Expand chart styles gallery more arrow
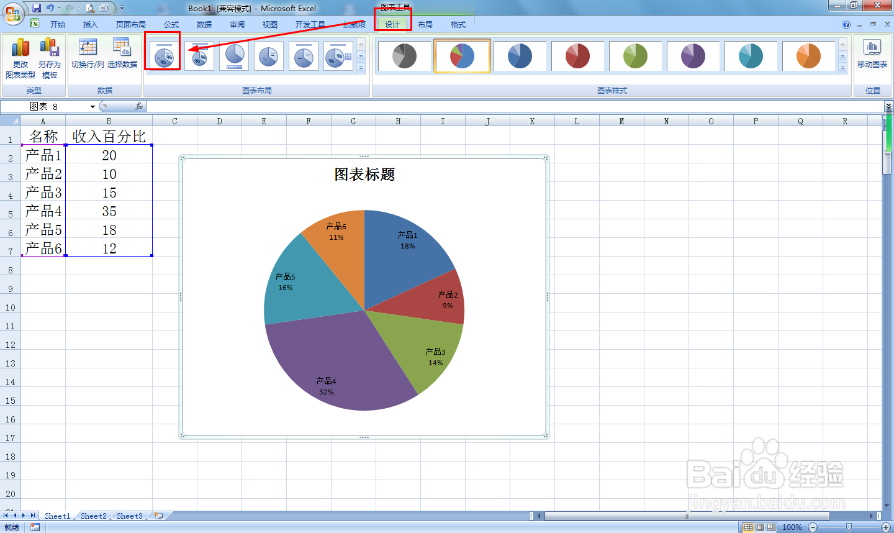Viewport: 894px width, 533px height. [842, 68]
